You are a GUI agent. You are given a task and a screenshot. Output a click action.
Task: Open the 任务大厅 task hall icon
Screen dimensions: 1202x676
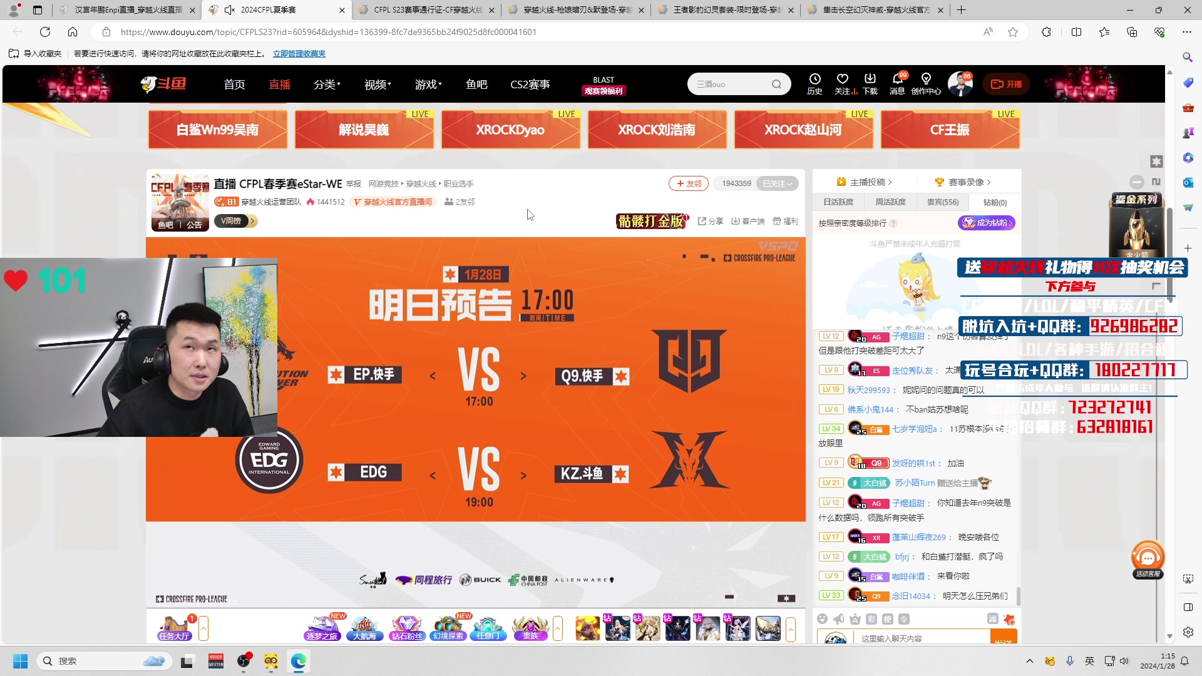click(x=174, y=628)
